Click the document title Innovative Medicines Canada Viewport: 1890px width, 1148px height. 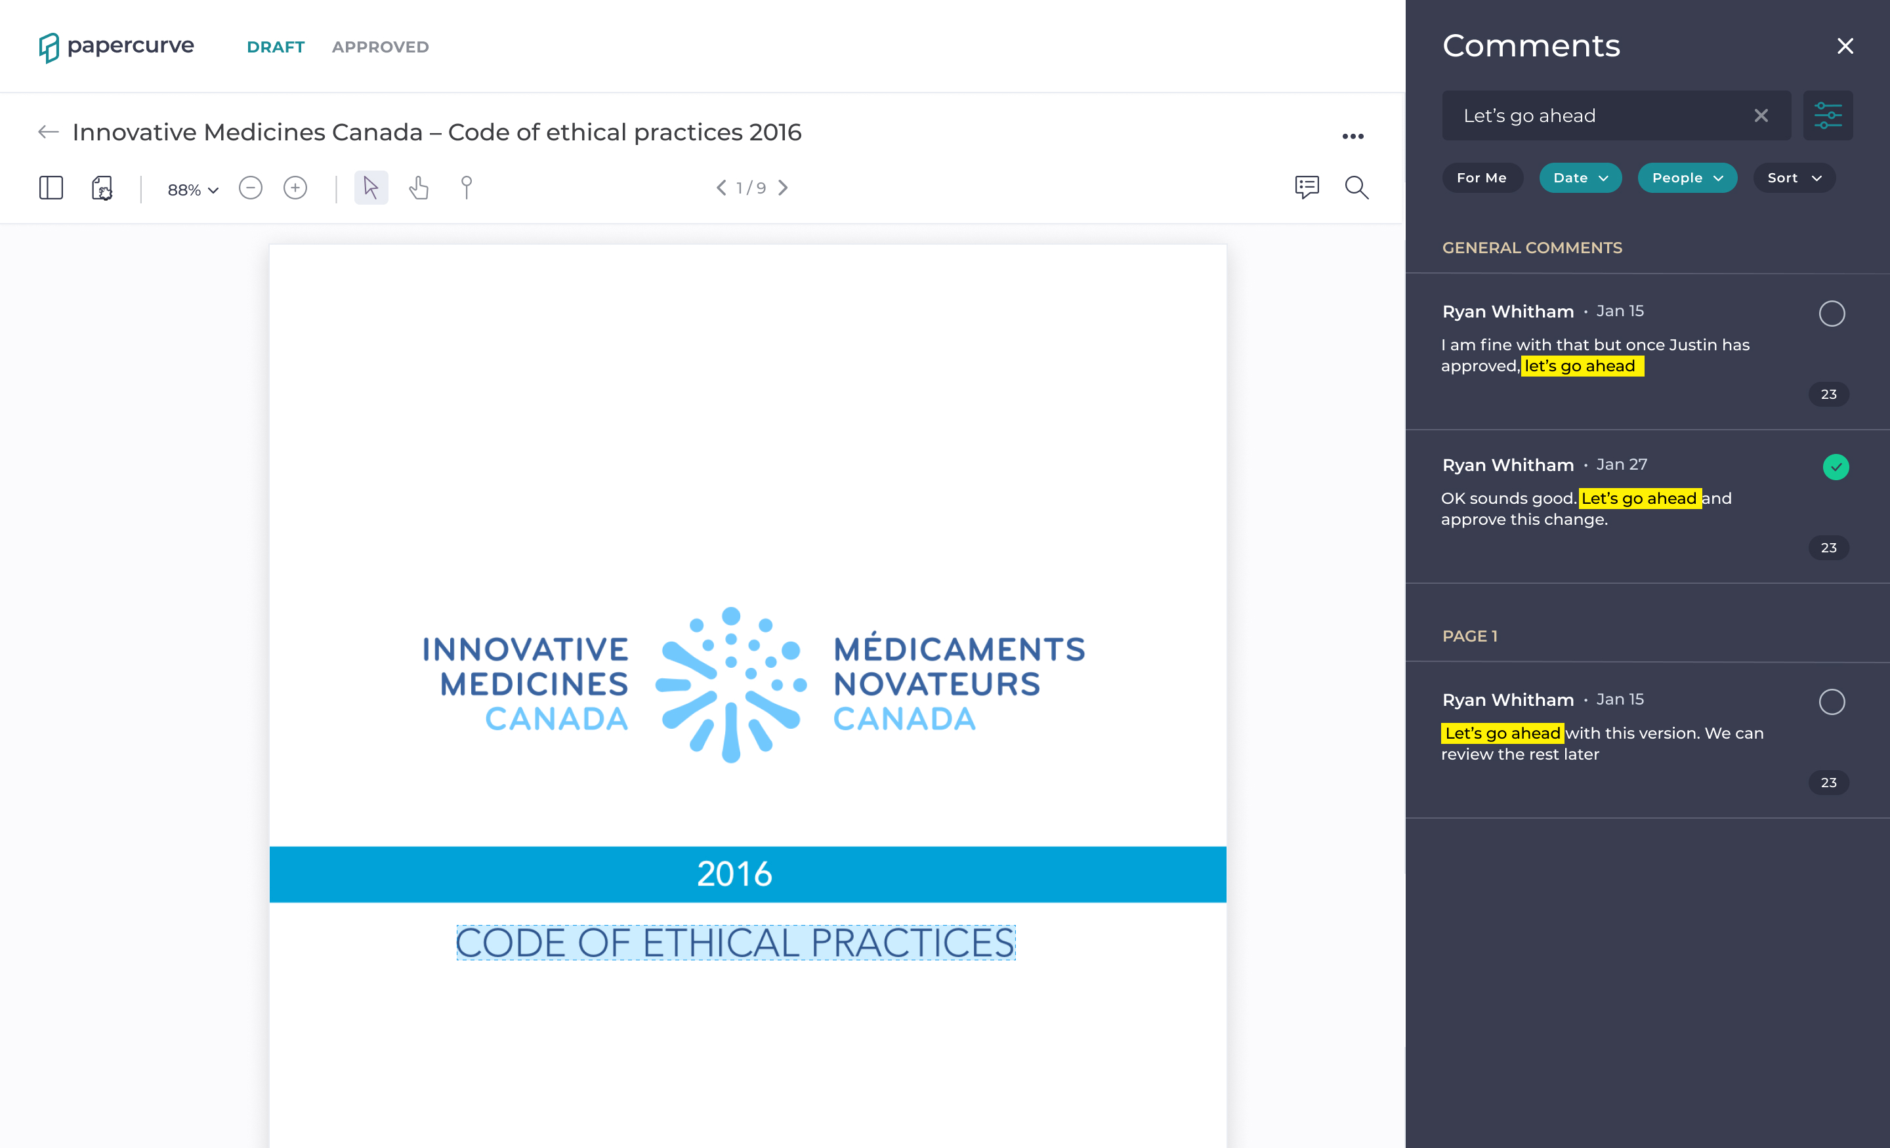coord(436,132)
